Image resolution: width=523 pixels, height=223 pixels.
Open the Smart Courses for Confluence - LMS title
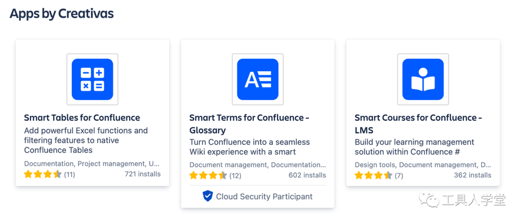click(418, 124)
